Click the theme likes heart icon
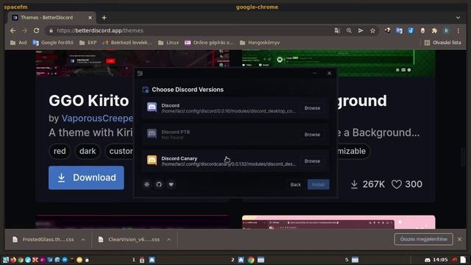 pyautogui.click(x=396, y=184)
